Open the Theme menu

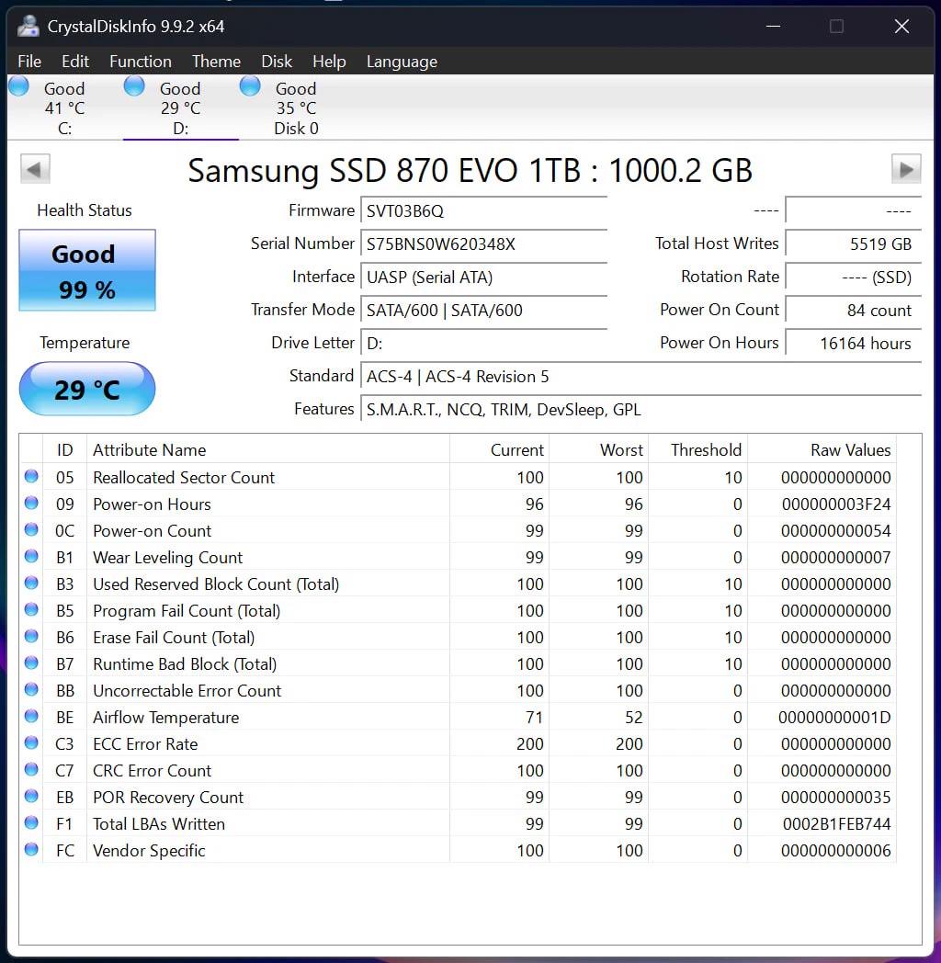pyautogui.click(x=216, y=62)
